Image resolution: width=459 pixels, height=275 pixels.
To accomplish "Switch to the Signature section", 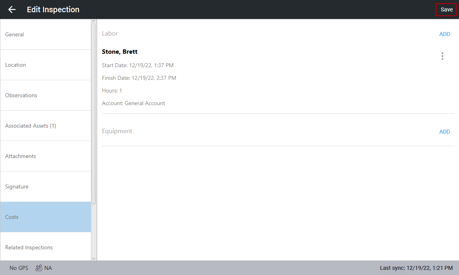I will (x=45, y=186).
